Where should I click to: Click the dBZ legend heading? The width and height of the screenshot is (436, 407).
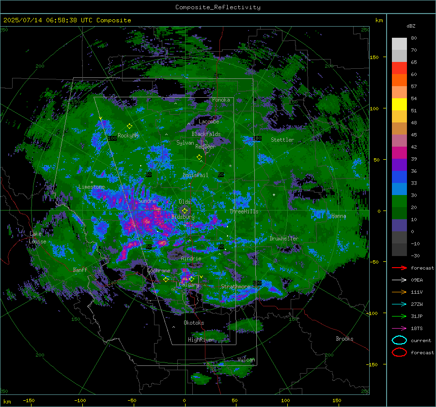pyautogui.click(x=411, y=26)
